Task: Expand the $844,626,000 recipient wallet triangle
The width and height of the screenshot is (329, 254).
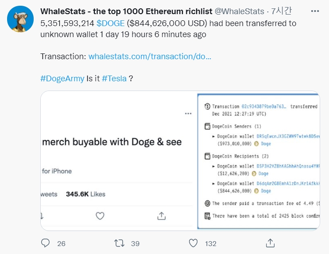Action: pos(213,183)
